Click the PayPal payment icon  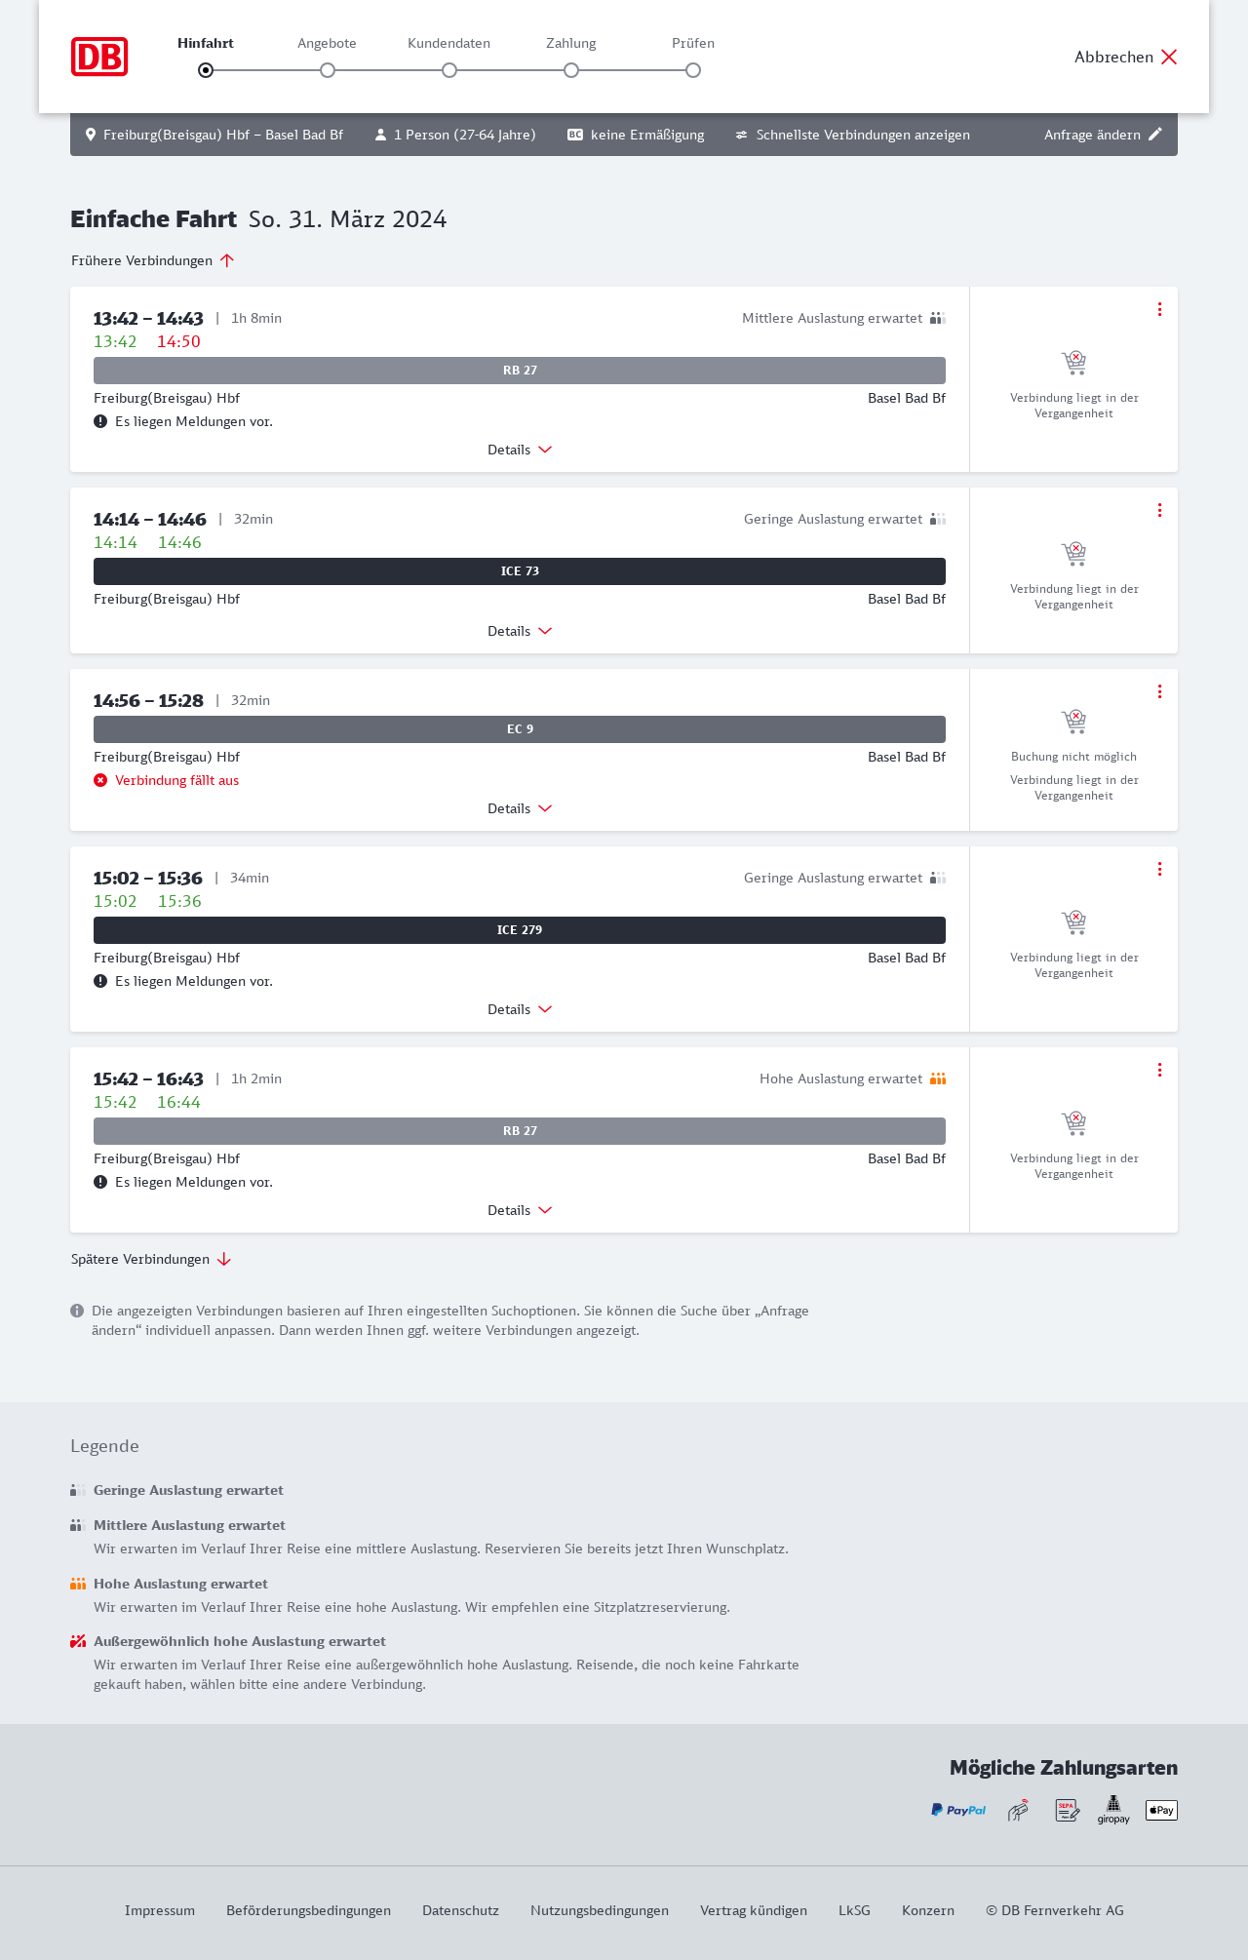(x=958, y=1810)
